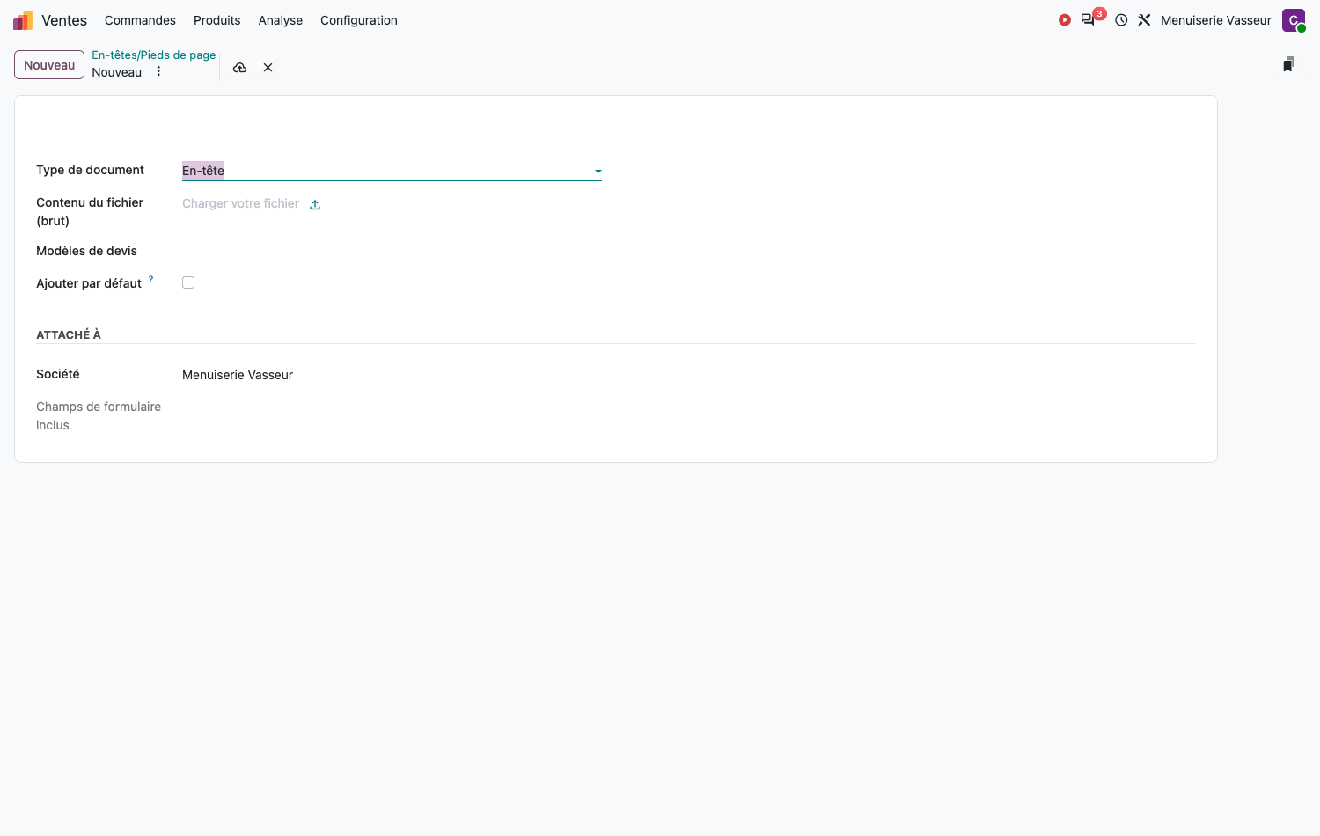Open the debug tools wrench icon
The width and height of the screenshot is (1320, 836).
[1144, 20]
